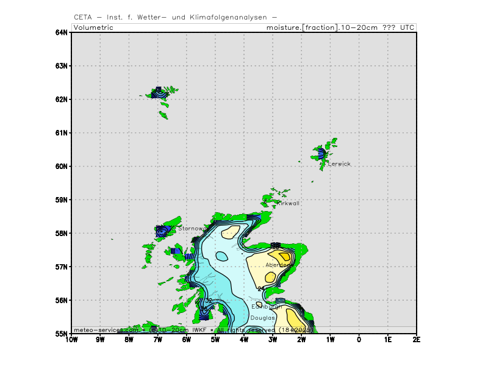Select the Douglas city label
The image size is (488, 366).
[263, 318]
